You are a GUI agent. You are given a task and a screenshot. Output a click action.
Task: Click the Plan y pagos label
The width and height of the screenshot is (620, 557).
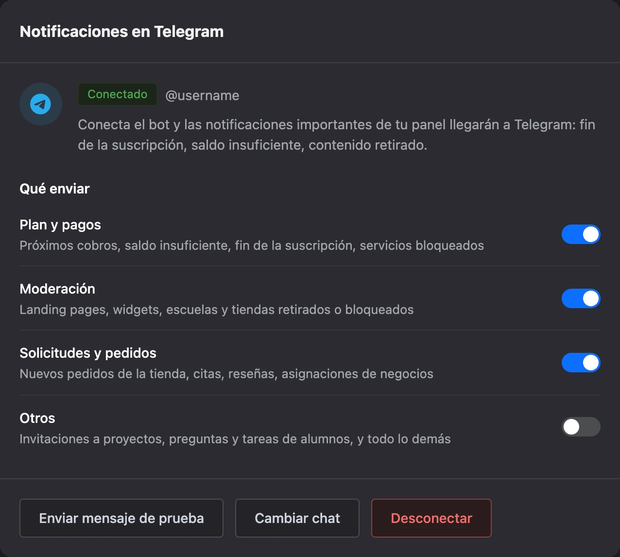[60, 225]
